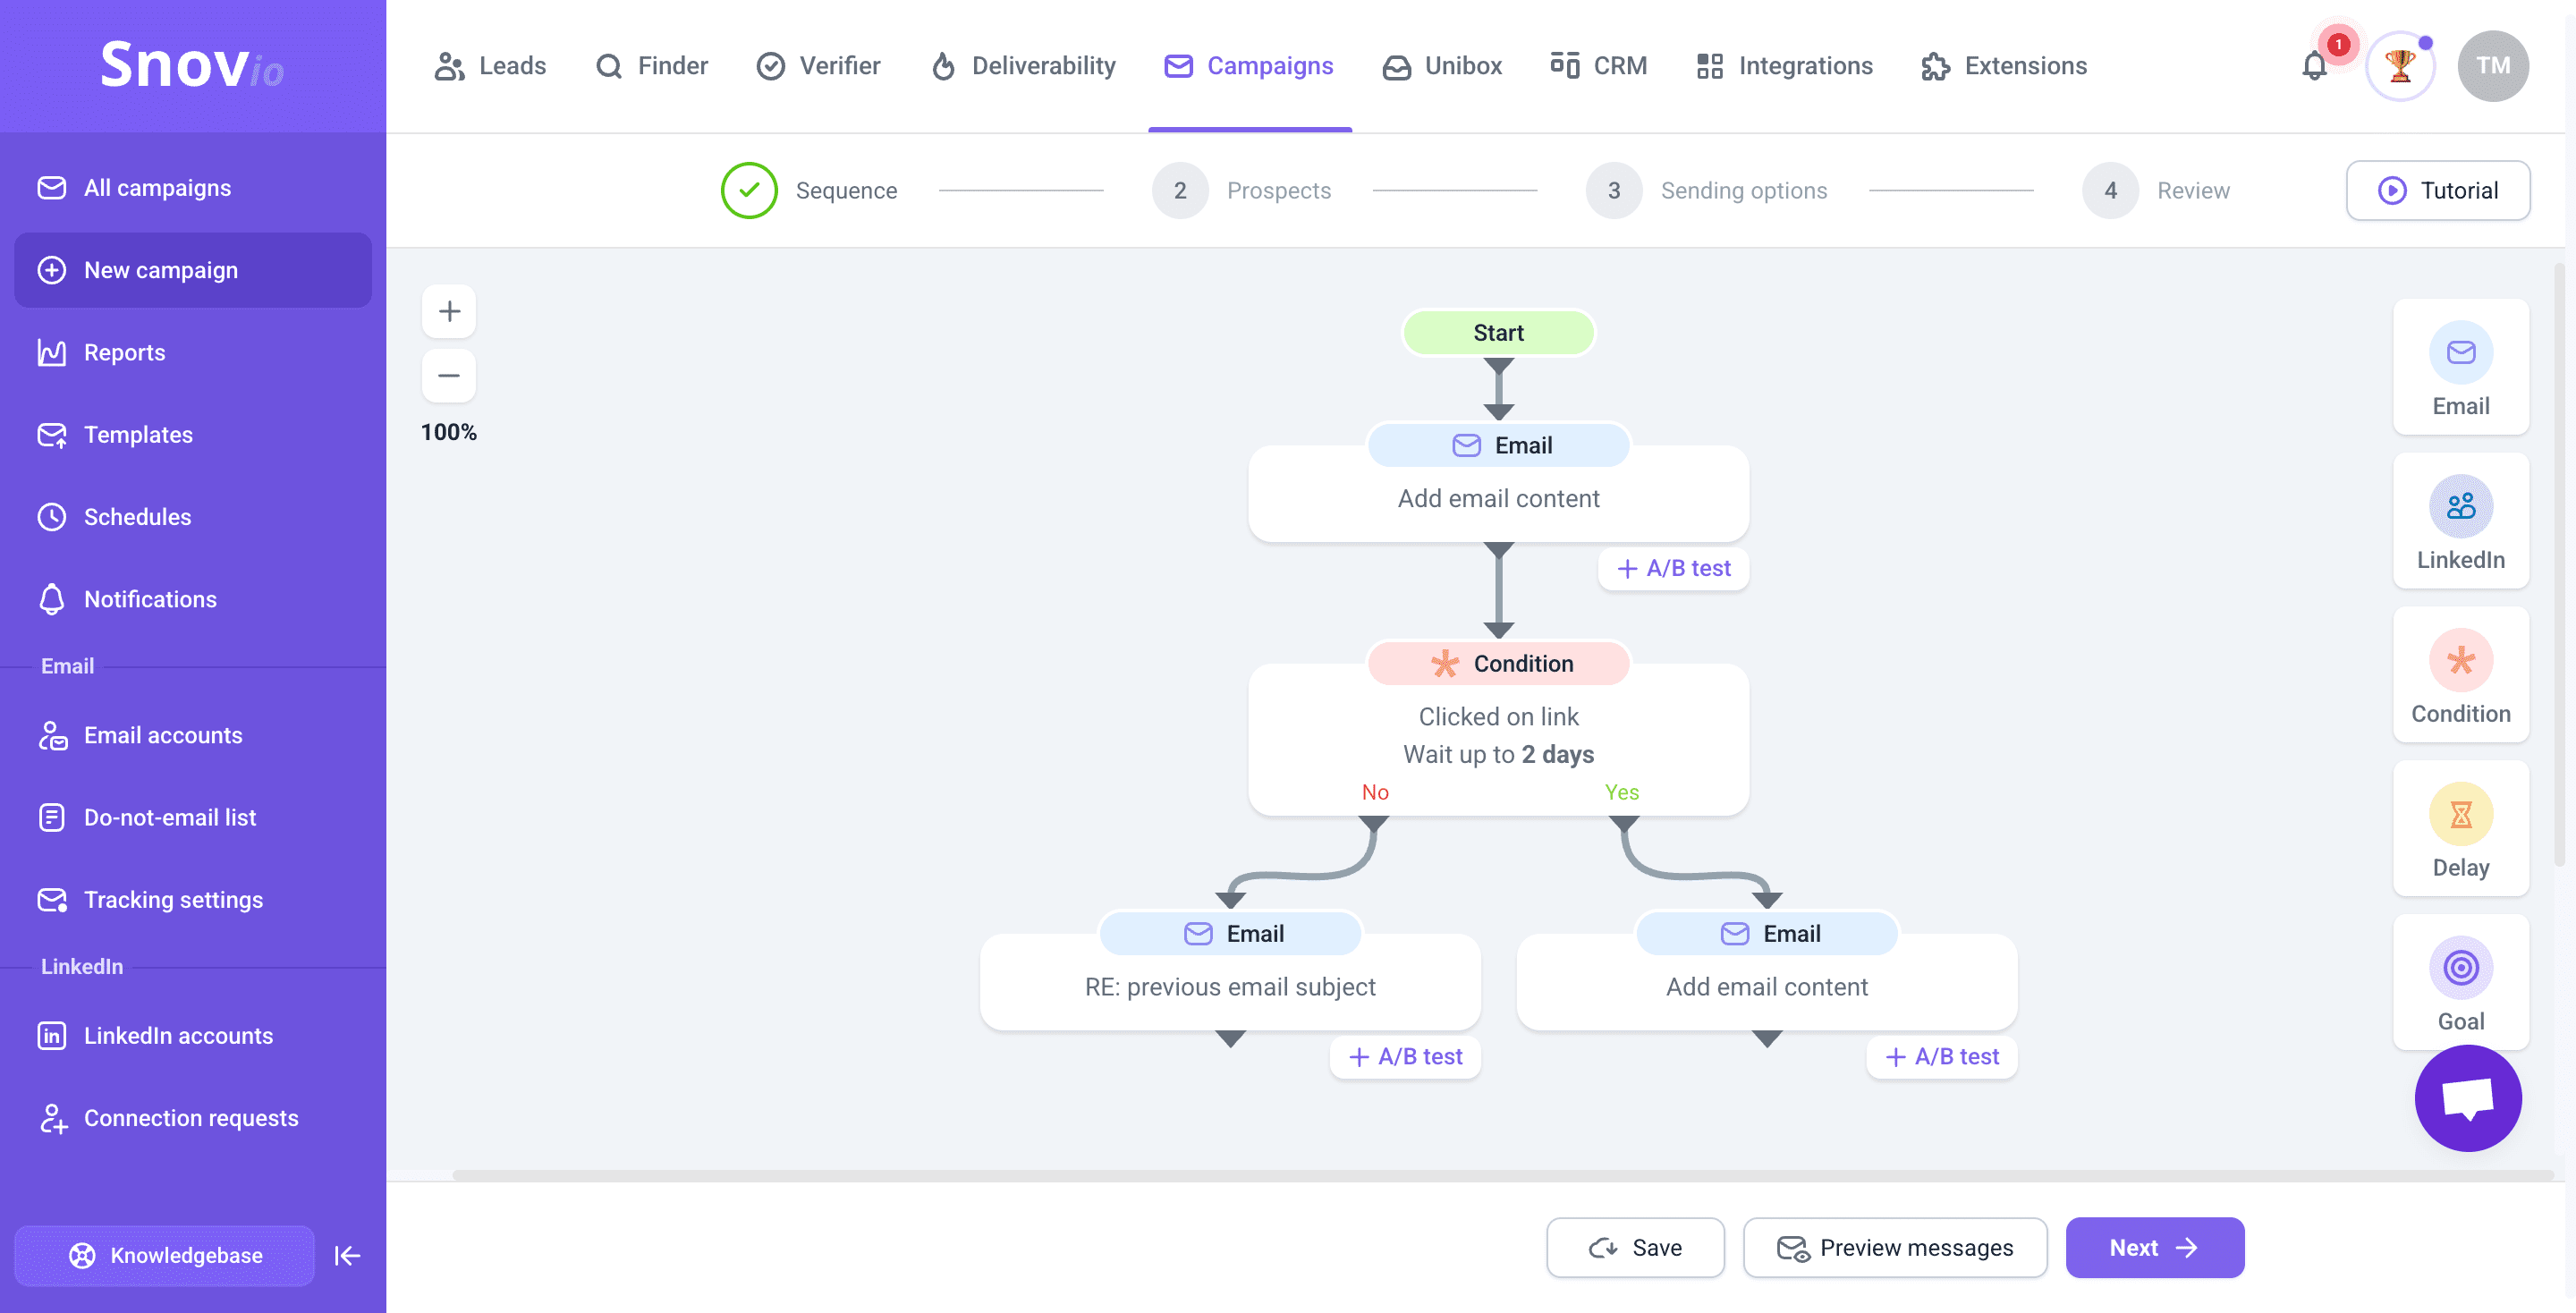Add A/B test under first email
This screenshot has height=1313, width=2576.
(1673, 568)
